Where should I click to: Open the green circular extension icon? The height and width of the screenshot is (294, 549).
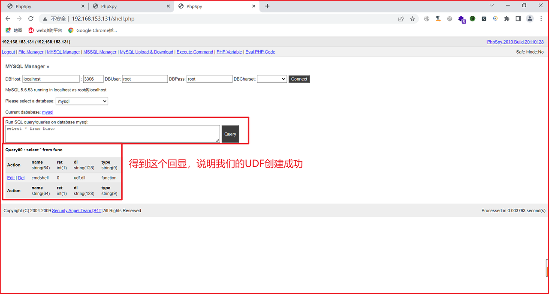(472, 19)
